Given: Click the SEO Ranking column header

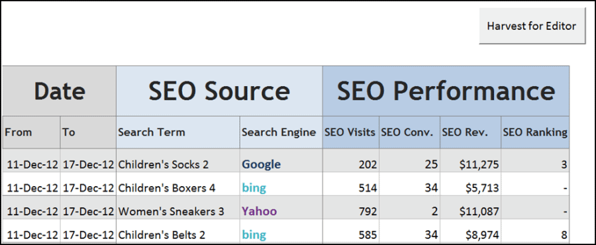Looking at the screenshot, I should click(535, 132).
